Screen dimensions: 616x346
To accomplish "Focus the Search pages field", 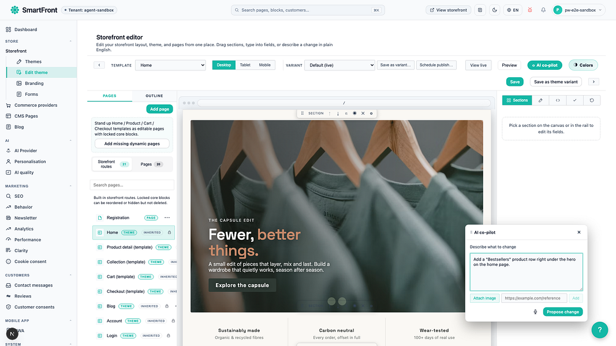I will (132, 185).
